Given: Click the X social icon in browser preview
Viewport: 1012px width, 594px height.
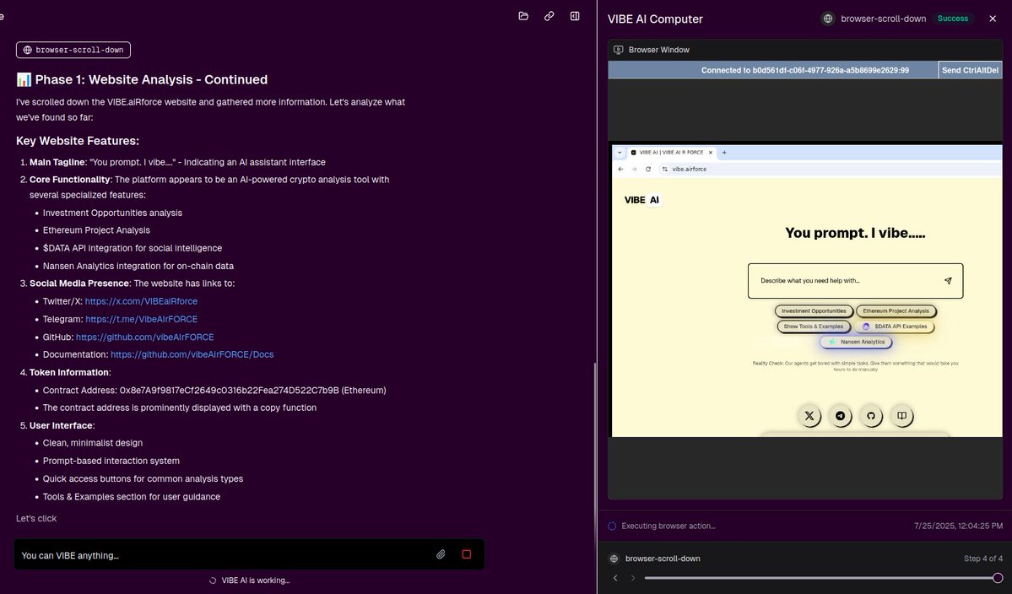Looking at the screenshot, I should point(809,416).
